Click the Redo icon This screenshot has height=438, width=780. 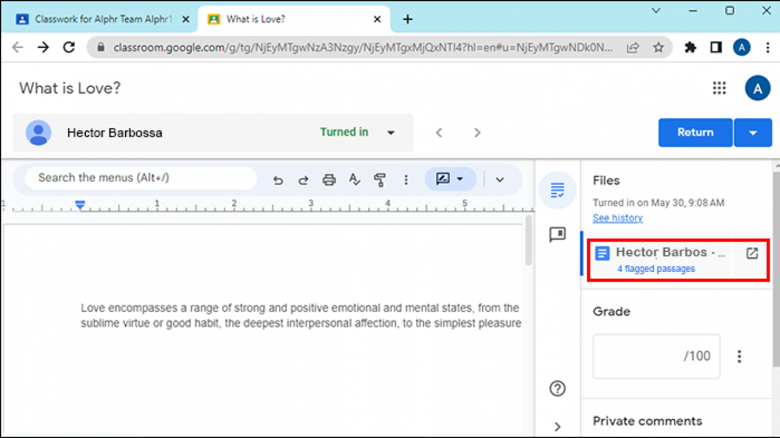(x=303, y=179)
